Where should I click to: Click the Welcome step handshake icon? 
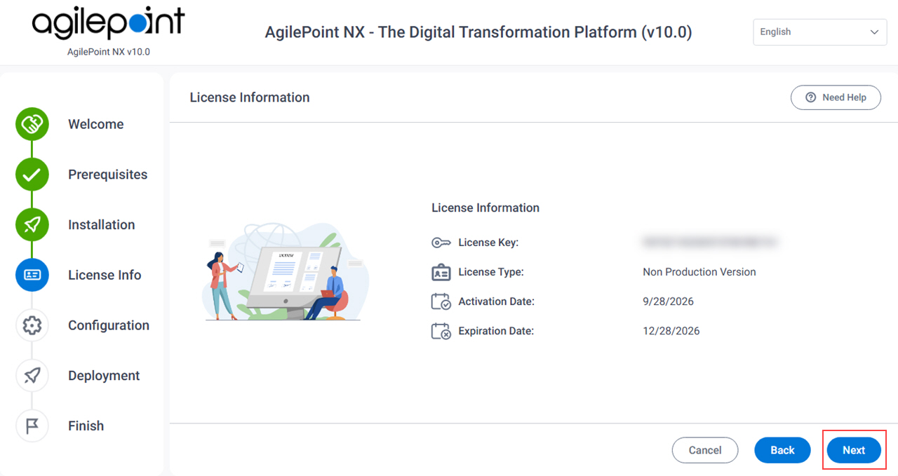(32, 125)
